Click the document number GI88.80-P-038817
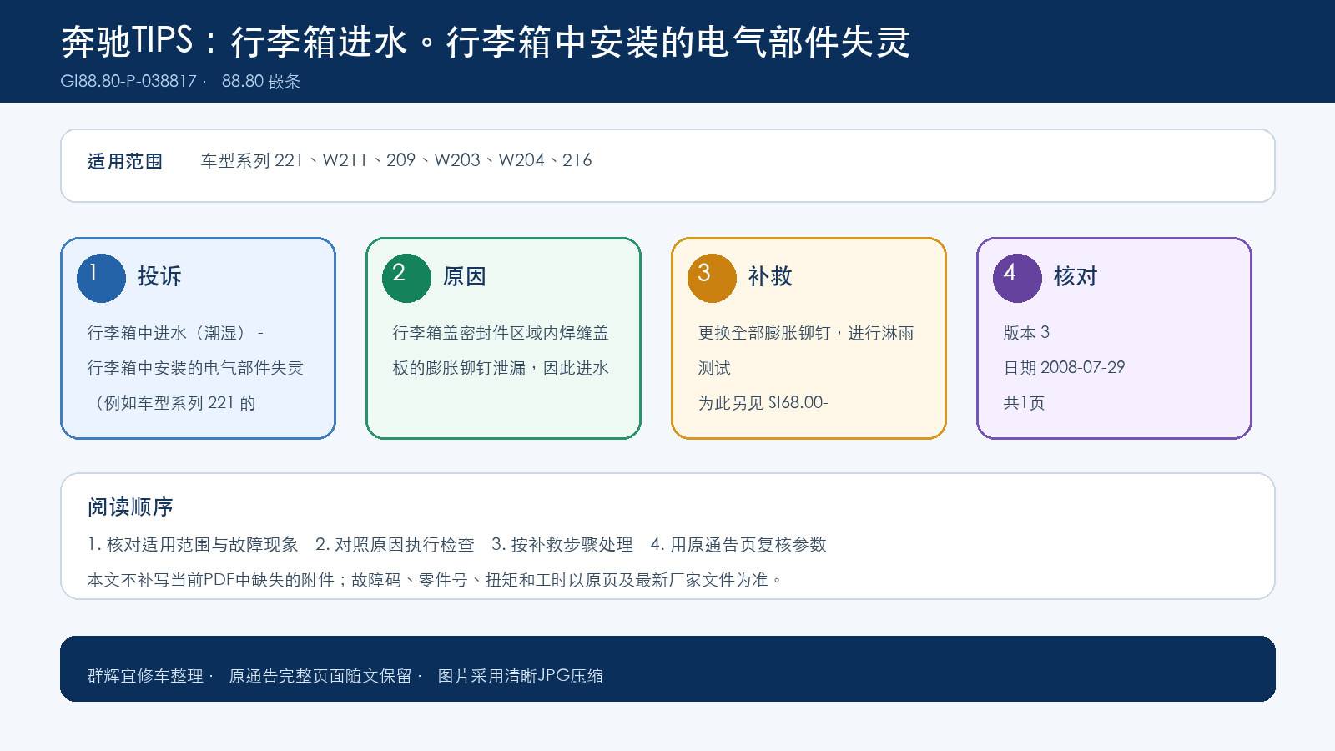Viewport: 1335px width, 751px height. [128, 81]
